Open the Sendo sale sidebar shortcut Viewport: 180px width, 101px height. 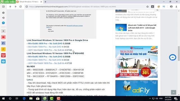click(3, 55)
